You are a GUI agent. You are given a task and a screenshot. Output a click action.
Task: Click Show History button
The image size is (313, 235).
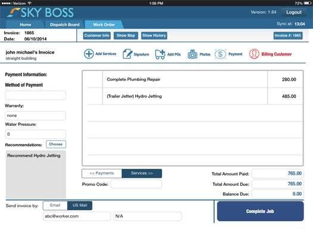(x=154, y=36)
